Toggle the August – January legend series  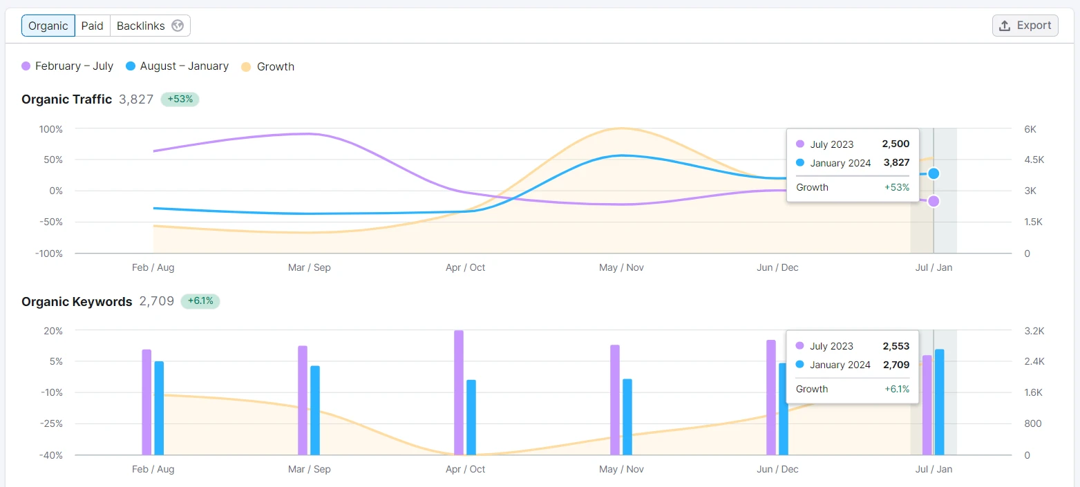point(178,66)
